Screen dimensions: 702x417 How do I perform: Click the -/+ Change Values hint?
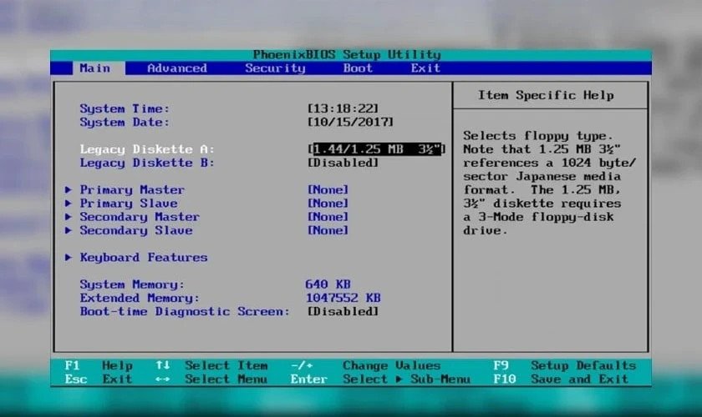click(365, 365)
